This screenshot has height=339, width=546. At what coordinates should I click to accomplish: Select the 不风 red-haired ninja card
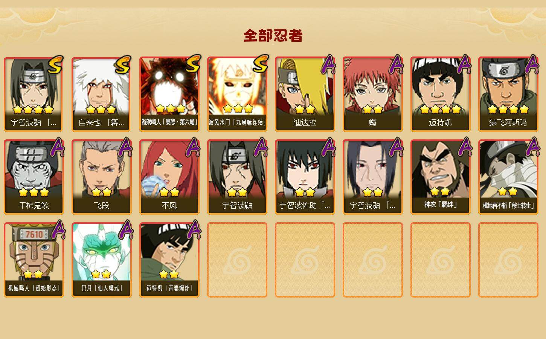click(x=169, y=177)
